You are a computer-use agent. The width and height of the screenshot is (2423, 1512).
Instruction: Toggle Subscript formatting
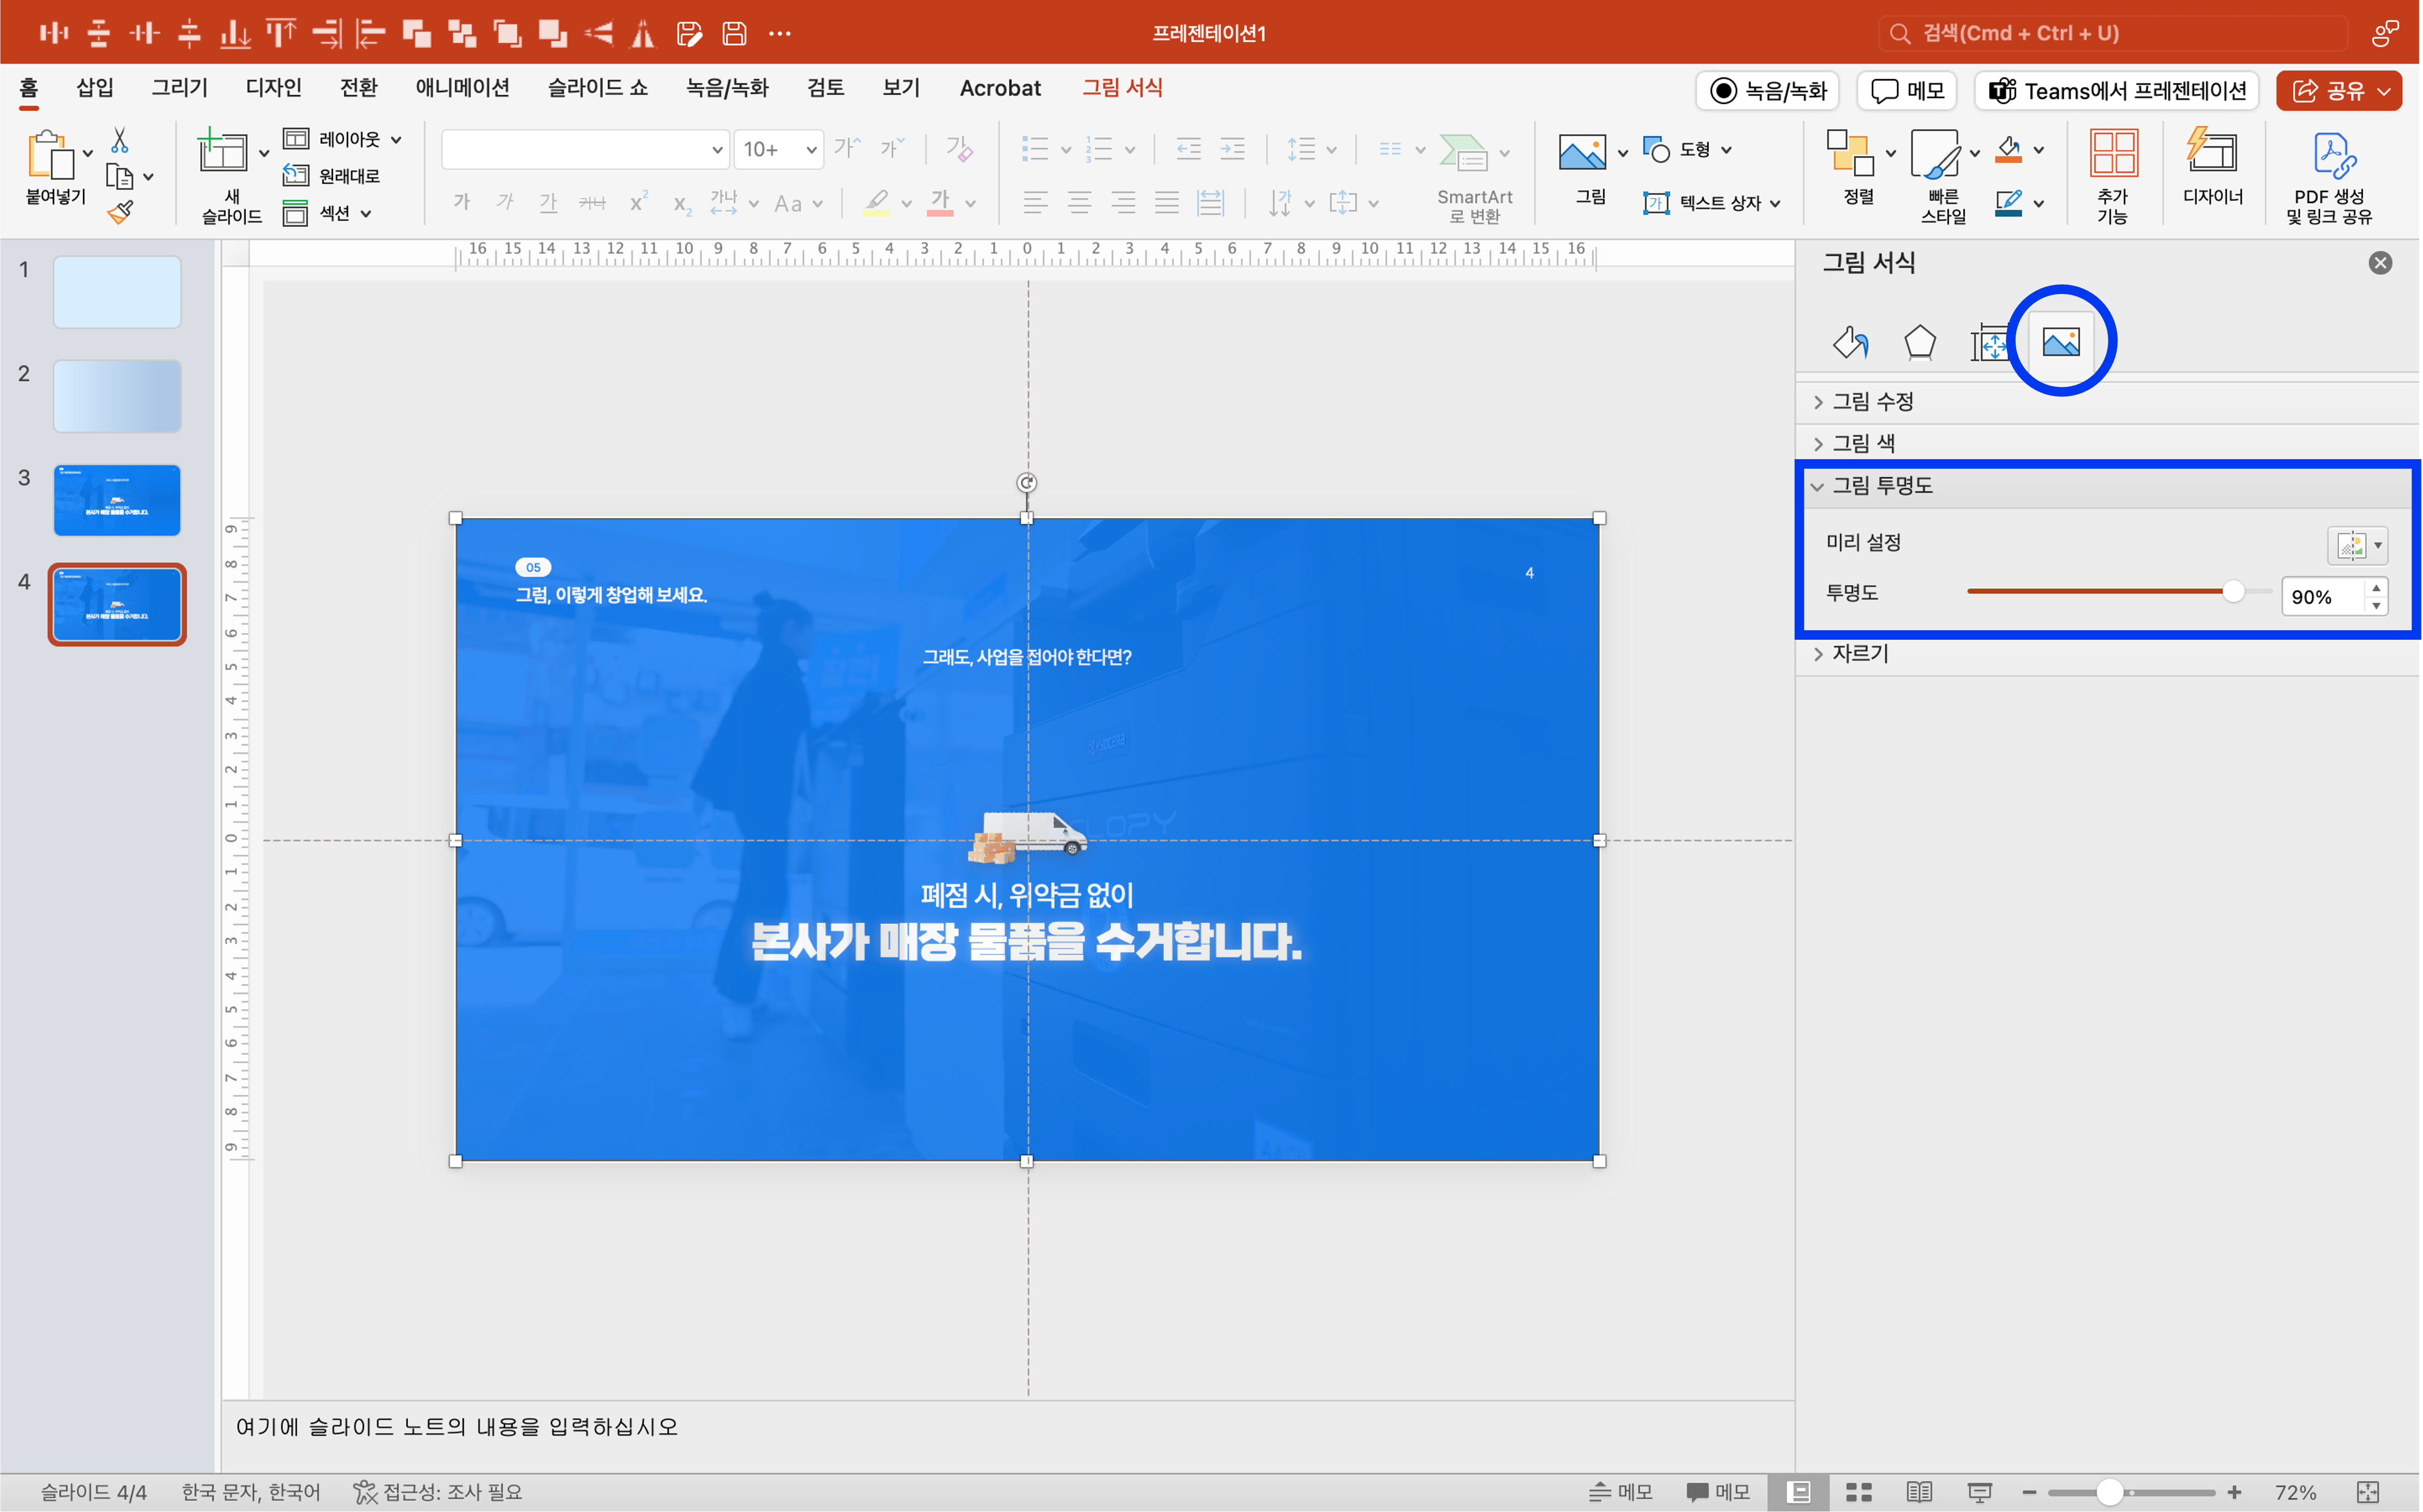683,205
